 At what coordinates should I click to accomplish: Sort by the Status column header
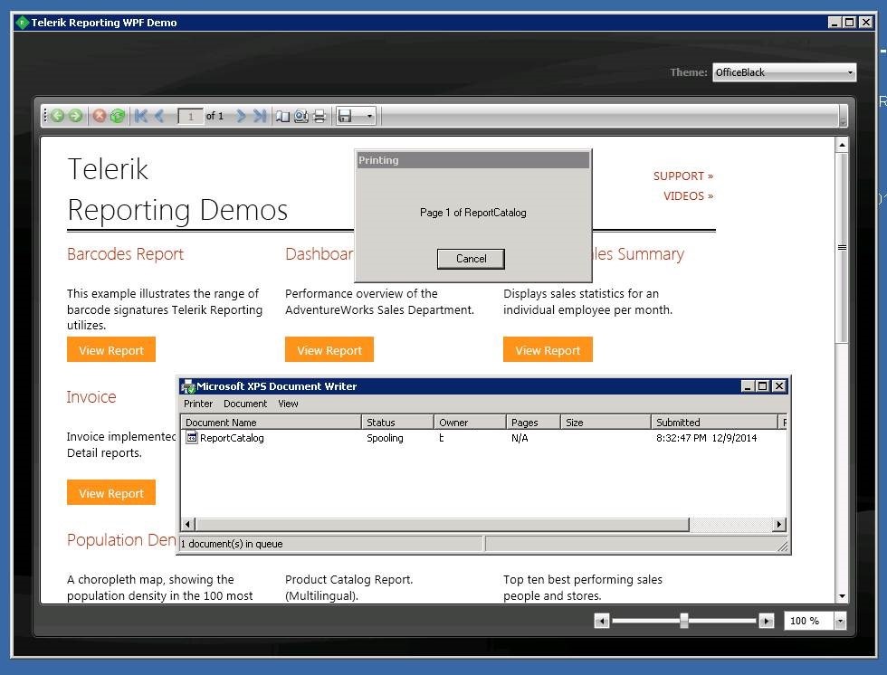(397, 423)
